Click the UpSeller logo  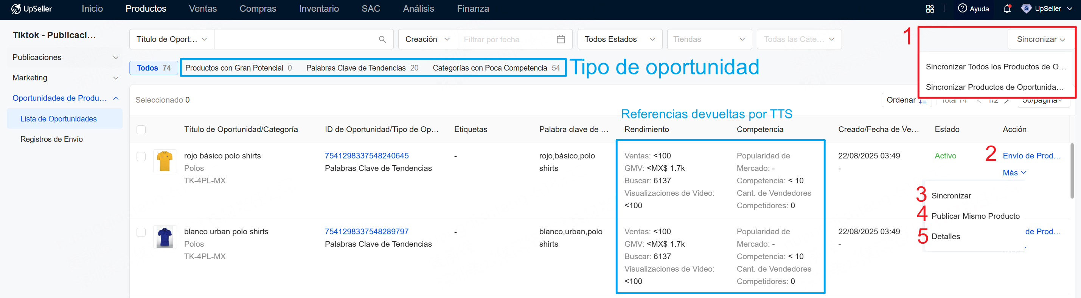pos(31,9)
